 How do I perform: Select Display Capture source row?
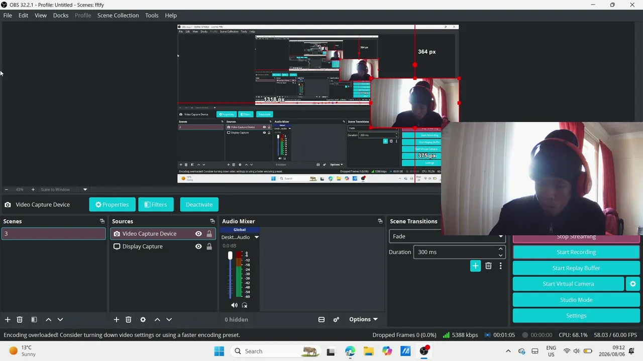click(x=163, y=246)
